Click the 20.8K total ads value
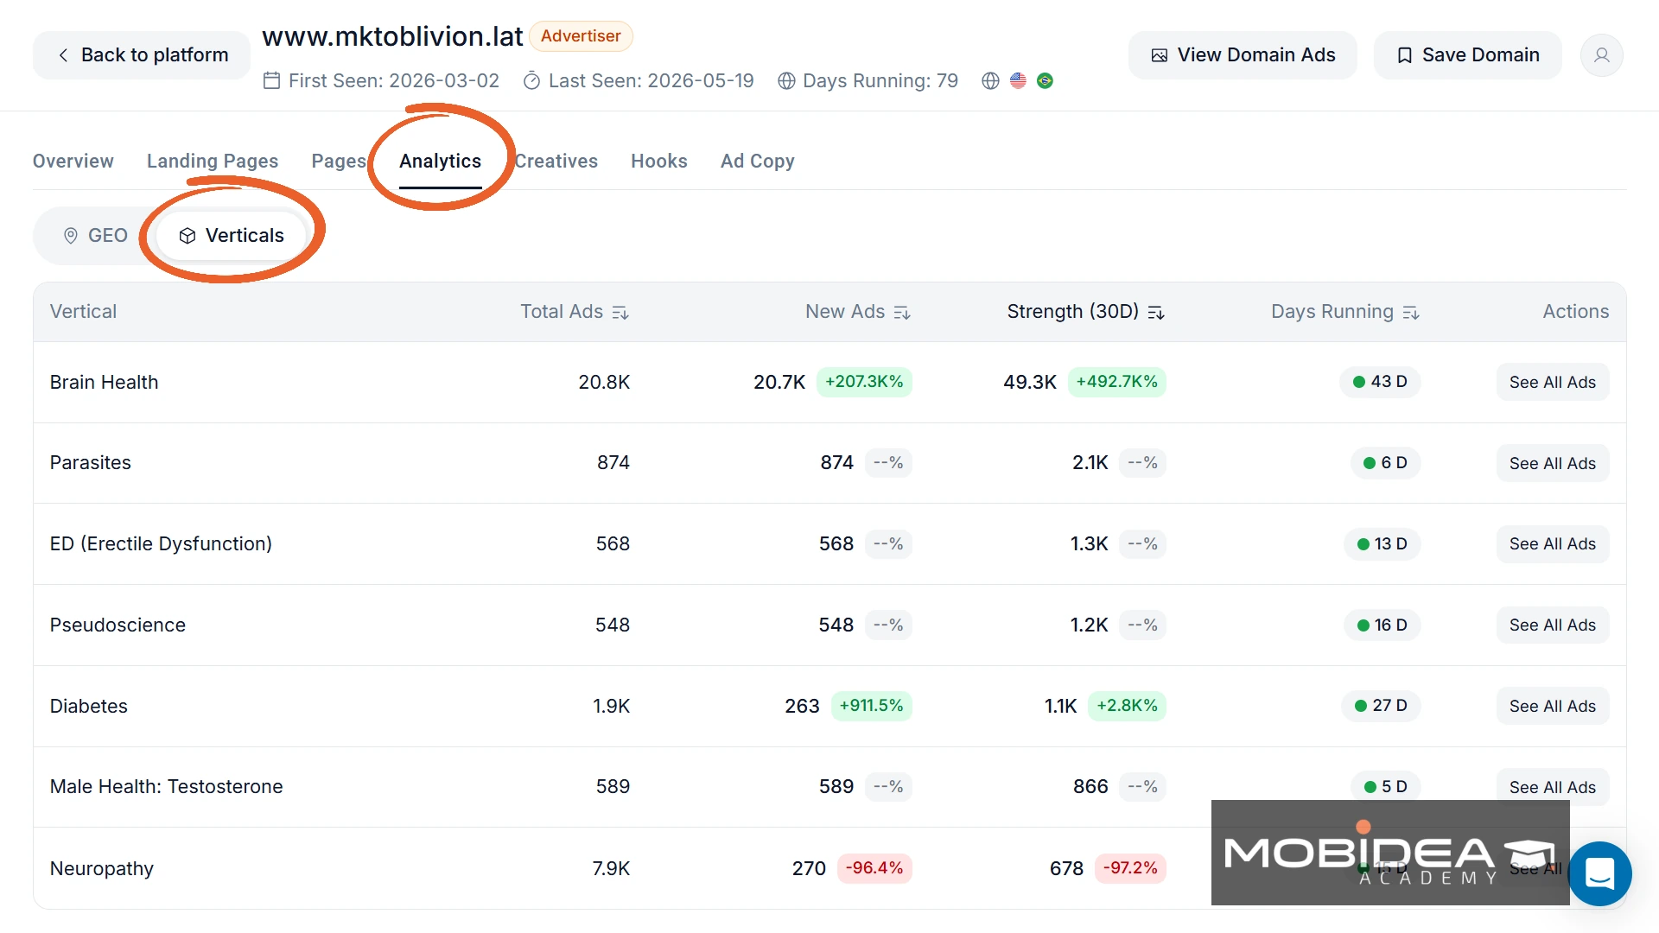The image size is (1659, 933). pos(604,382)
